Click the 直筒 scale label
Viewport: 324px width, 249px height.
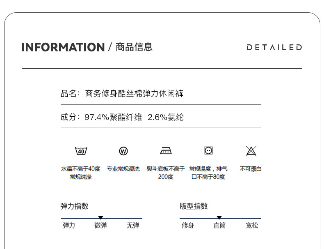(219, 225)
